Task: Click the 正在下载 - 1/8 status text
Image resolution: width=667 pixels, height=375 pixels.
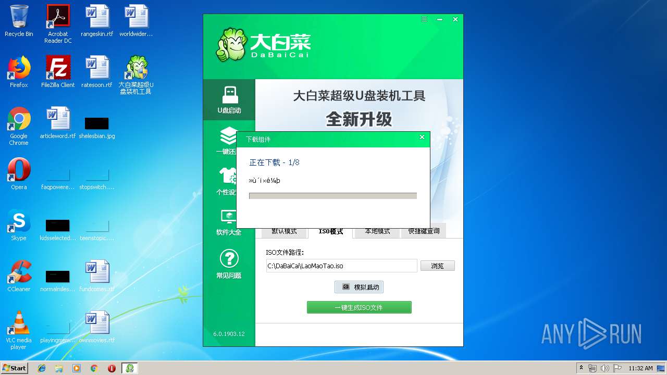Action: point(274,162)
